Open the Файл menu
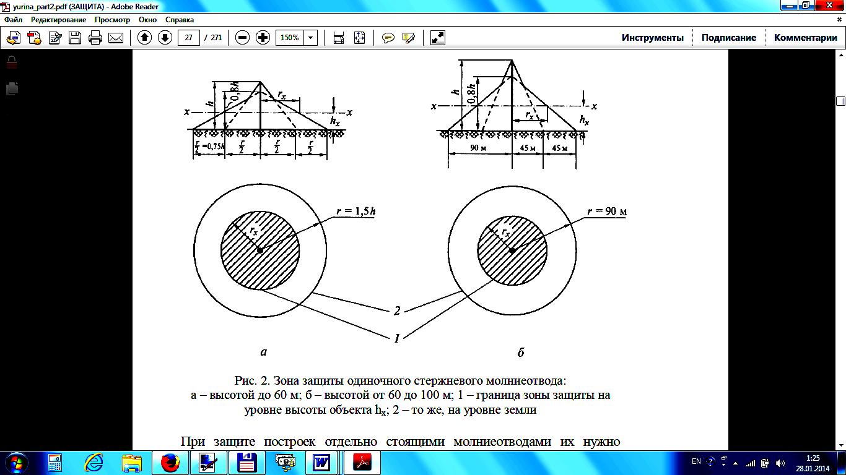846x475 pixels. click(x=13, y=20)
